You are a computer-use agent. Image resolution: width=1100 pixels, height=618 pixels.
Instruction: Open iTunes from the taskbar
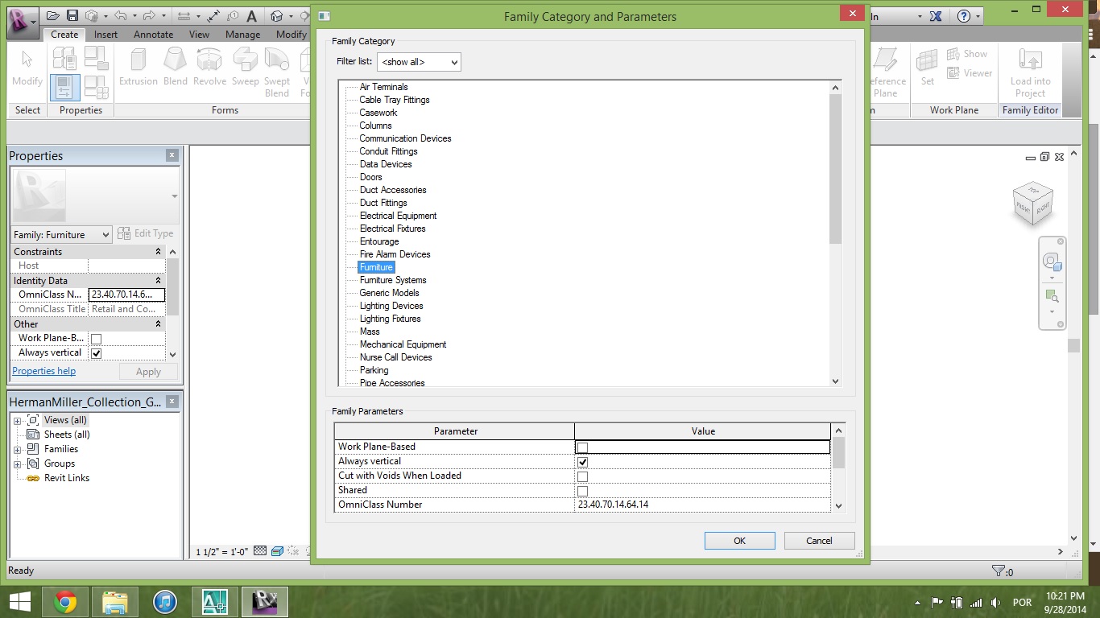pyautogui.click(x=165, y=602)
